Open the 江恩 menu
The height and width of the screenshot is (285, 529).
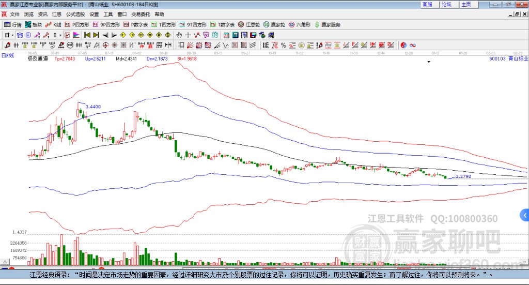tap(57, 14)
